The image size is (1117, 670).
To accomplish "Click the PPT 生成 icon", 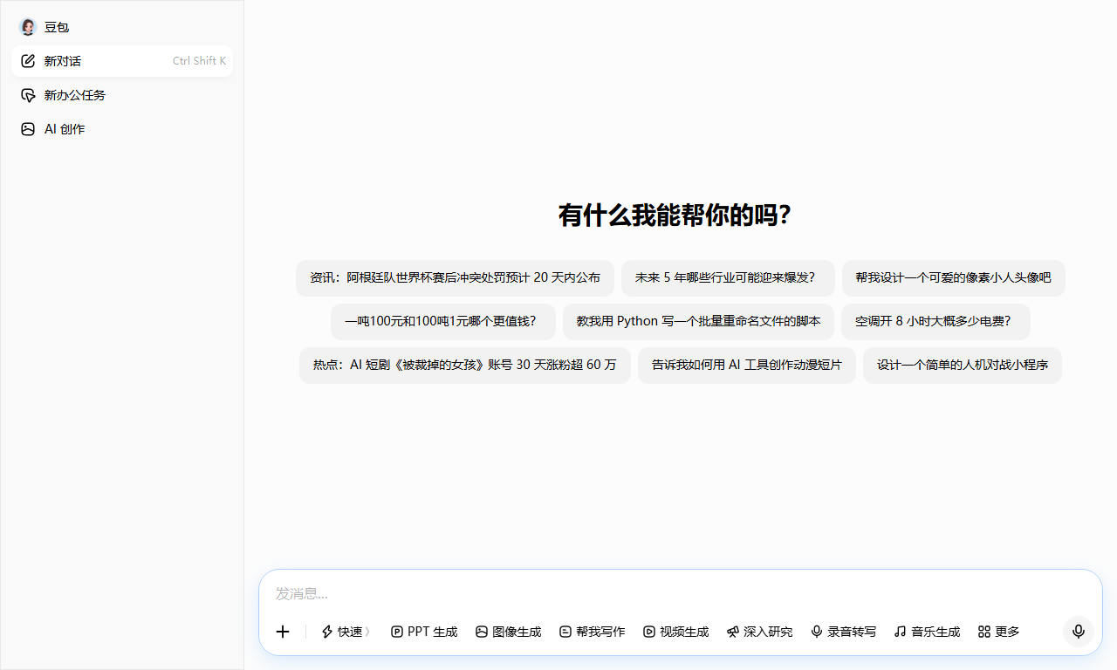I will [397, 632].
